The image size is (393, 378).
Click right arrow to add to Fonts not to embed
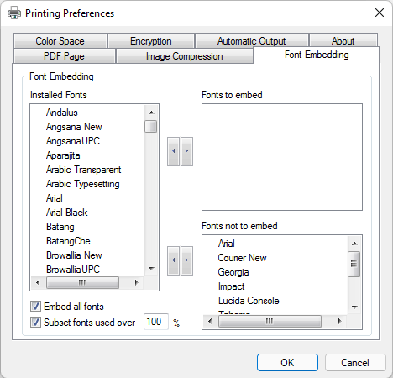pos(186,260)
